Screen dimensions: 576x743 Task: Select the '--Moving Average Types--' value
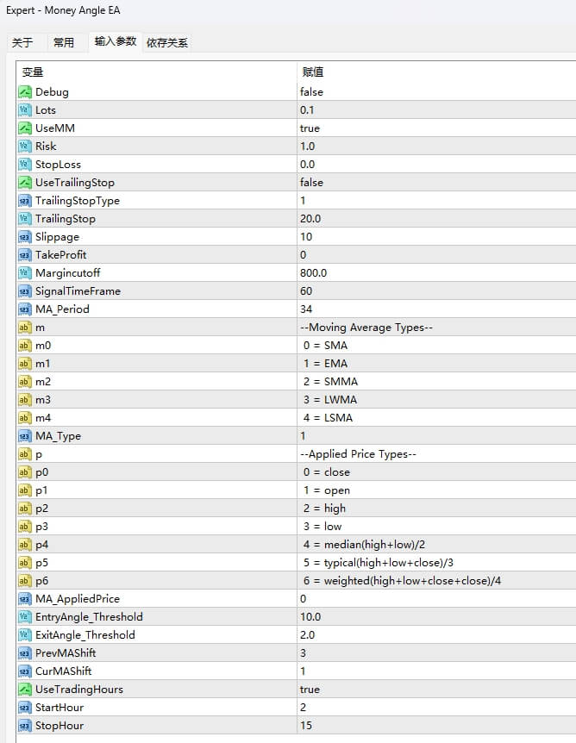point(366,327)
